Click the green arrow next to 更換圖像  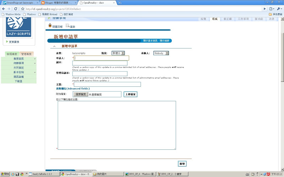[7, 41]
